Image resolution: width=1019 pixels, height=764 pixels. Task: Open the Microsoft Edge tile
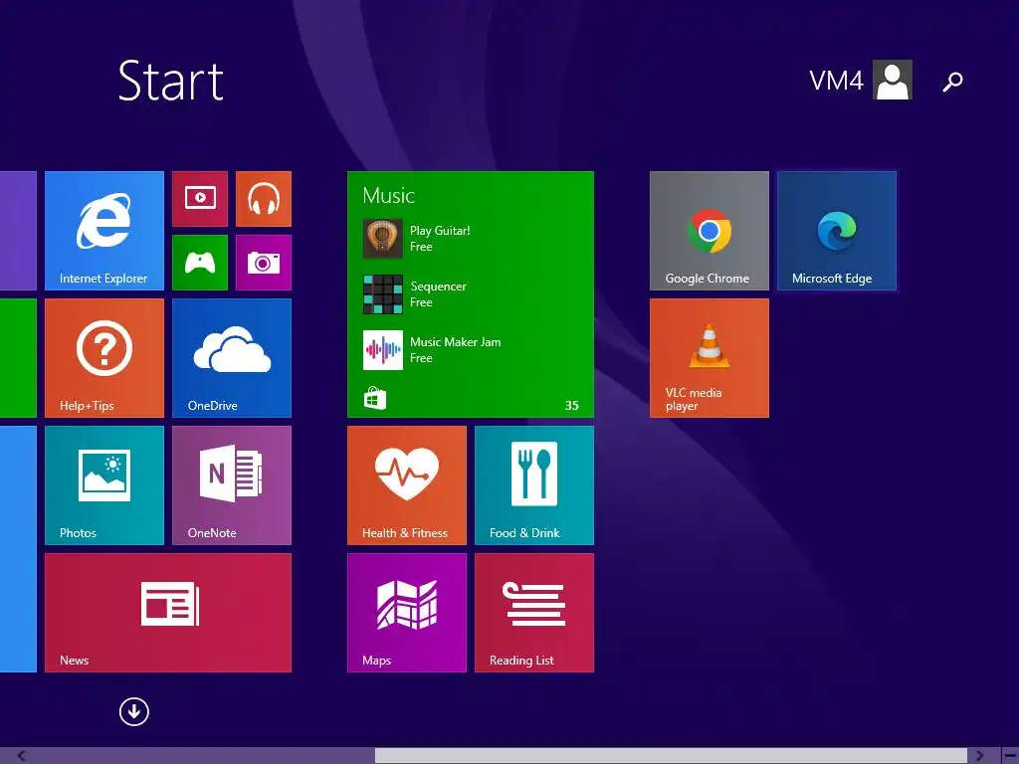[837, 231]
